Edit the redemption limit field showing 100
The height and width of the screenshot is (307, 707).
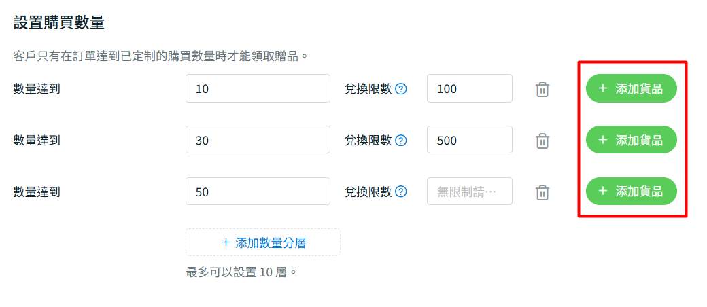(x=469, y=88)
